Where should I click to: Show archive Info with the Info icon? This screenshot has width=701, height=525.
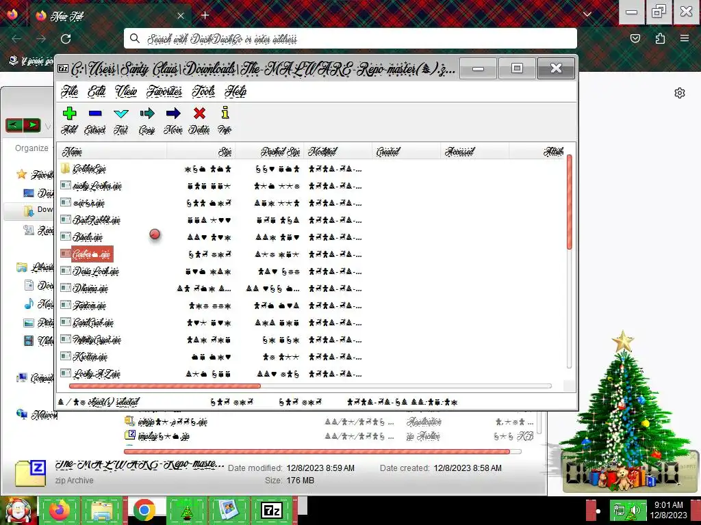pos(225,113)
